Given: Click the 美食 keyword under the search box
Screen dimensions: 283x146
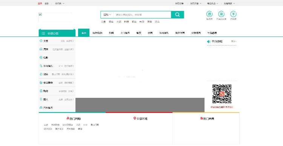Looking at the screenshot, I should click(x=103, y=22).
